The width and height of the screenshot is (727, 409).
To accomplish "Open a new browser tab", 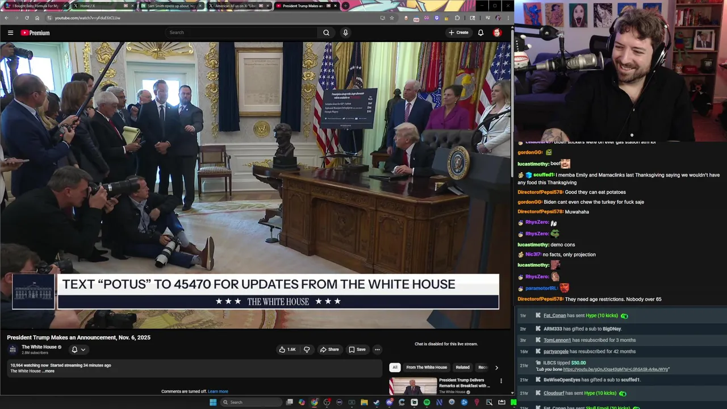I will point(345,6).
